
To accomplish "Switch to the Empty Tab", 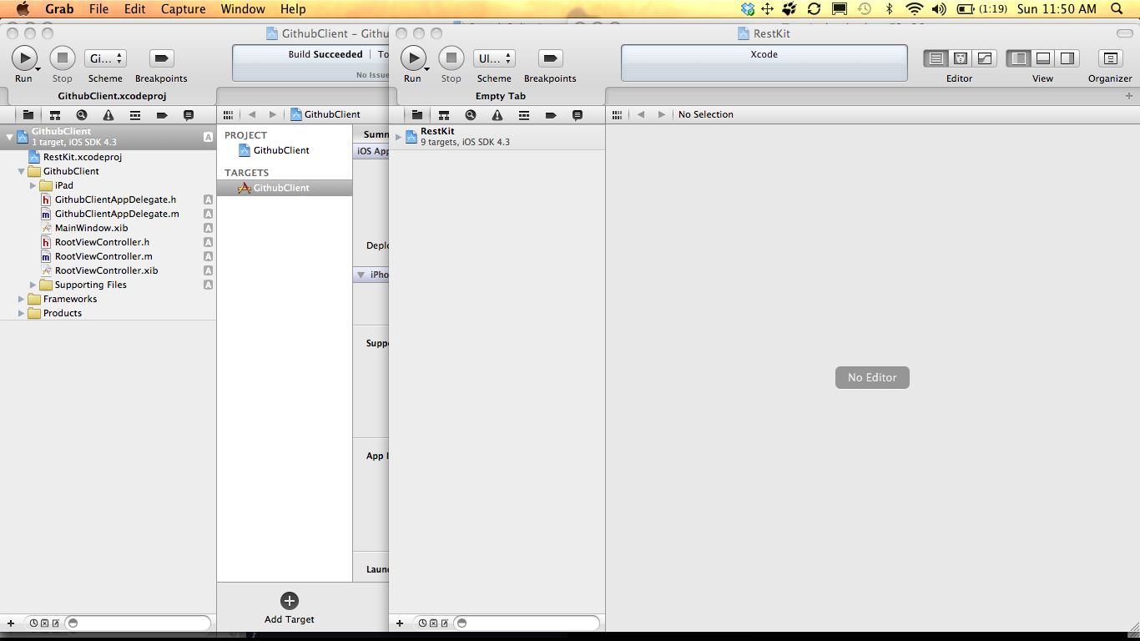I will point(501,96).
